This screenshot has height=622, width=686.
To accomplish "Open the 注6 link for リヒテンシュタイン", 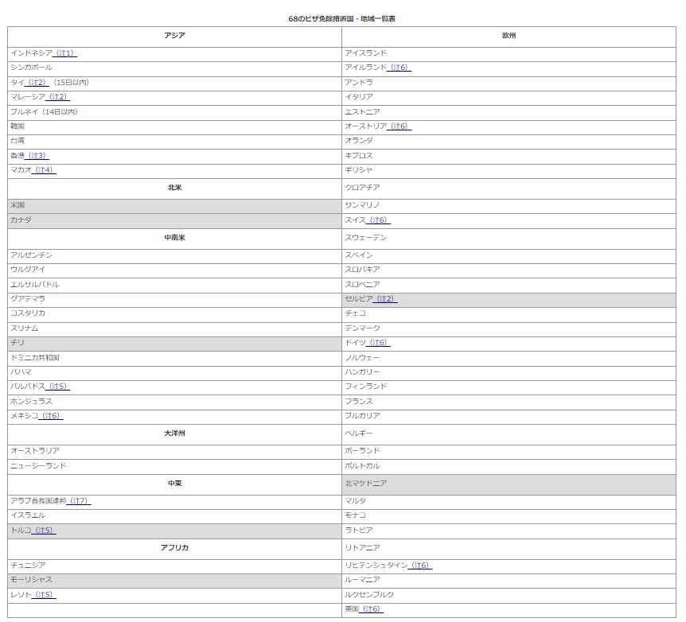I will [420, 566].
